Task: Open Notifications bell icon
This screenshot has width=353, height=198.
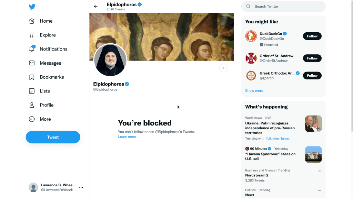Action: tap(32, 49)
